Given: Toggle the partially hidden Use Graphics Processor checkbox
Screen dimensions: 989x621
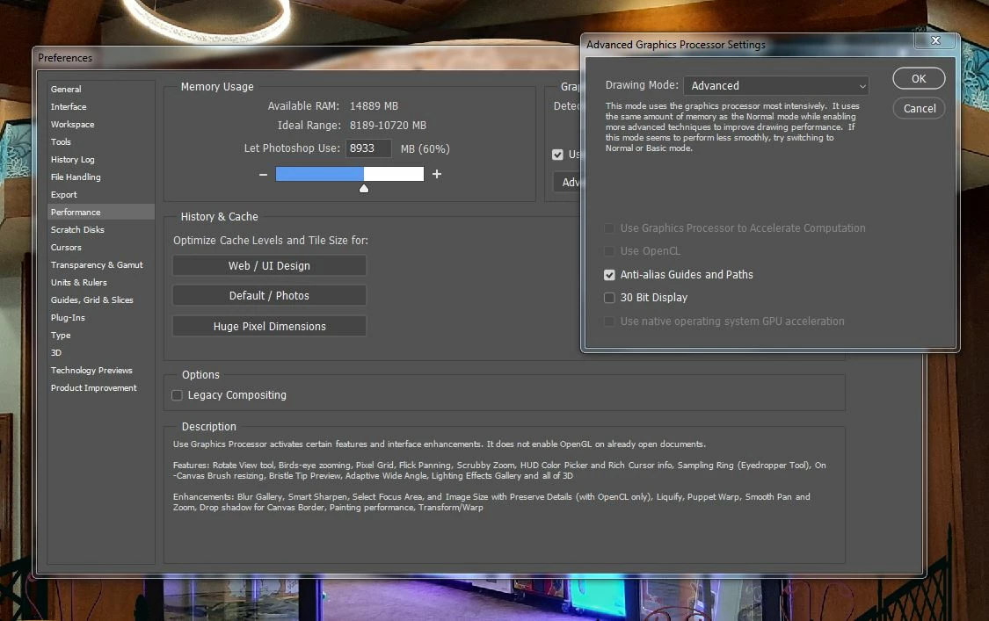Looking at the screenshot, I should 557,155.
